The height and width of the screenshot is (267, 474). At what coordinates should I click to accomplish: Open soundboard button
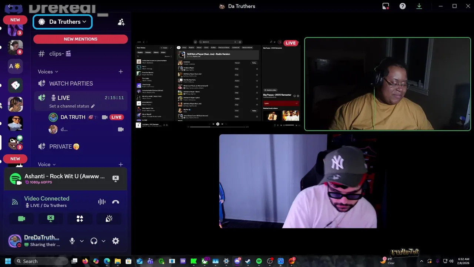tap(109, 219)
